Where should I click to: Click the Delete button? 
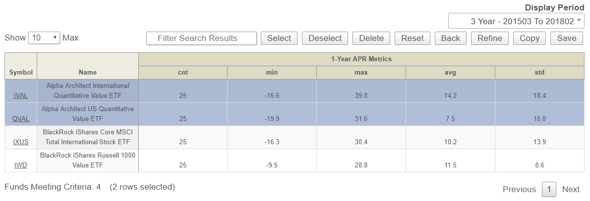[x=371, y=38]
